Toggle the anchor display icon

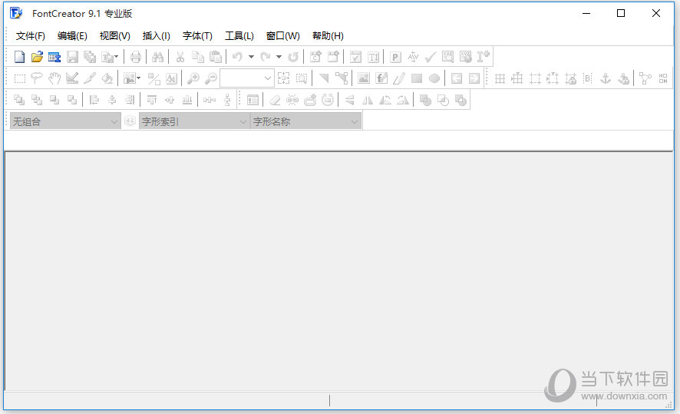pos(606,78)
